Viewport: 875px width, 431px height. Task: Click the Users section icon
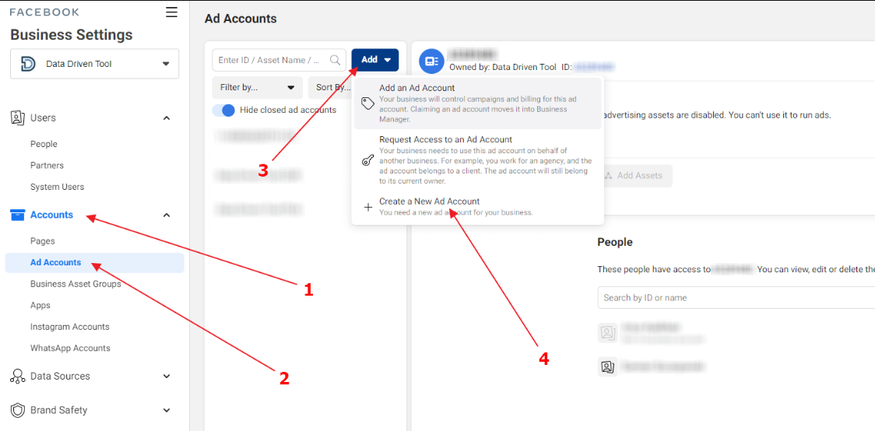click(18, 118)
